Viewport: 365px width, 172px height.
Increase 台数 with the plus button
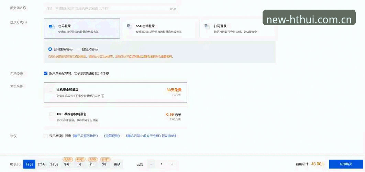tap(172, 164)
